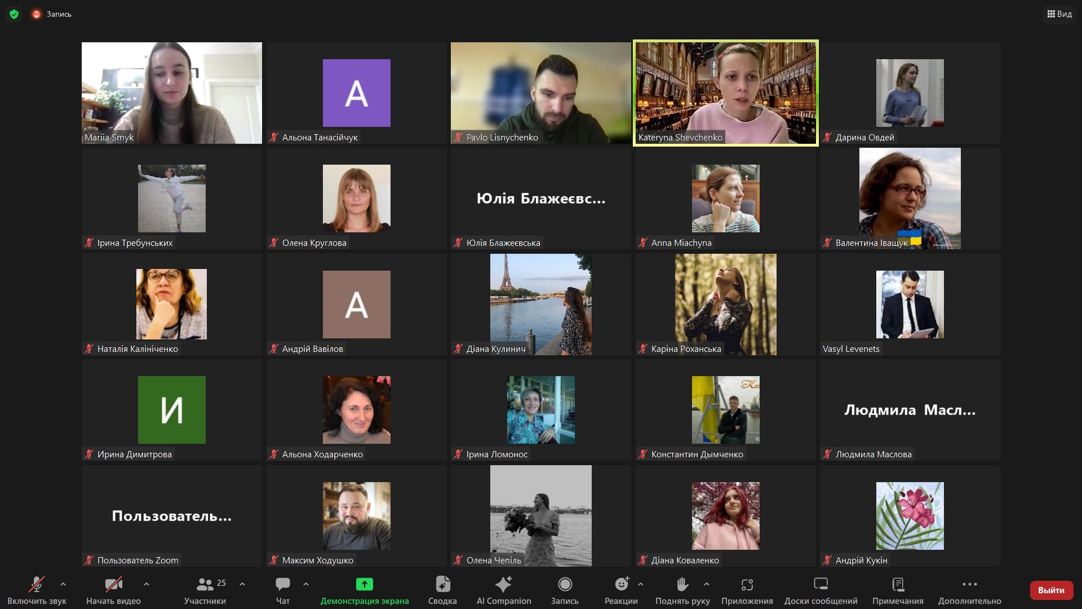
Task: Expand audio options arrow next to microphone
Action: [63, 584]
